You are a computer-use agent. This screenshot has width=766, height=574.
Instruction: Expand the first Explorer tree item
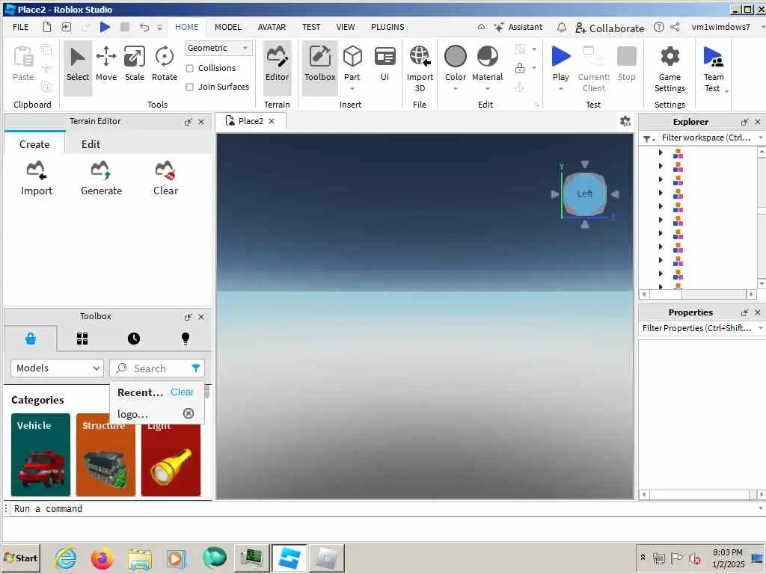coord(661,152)
